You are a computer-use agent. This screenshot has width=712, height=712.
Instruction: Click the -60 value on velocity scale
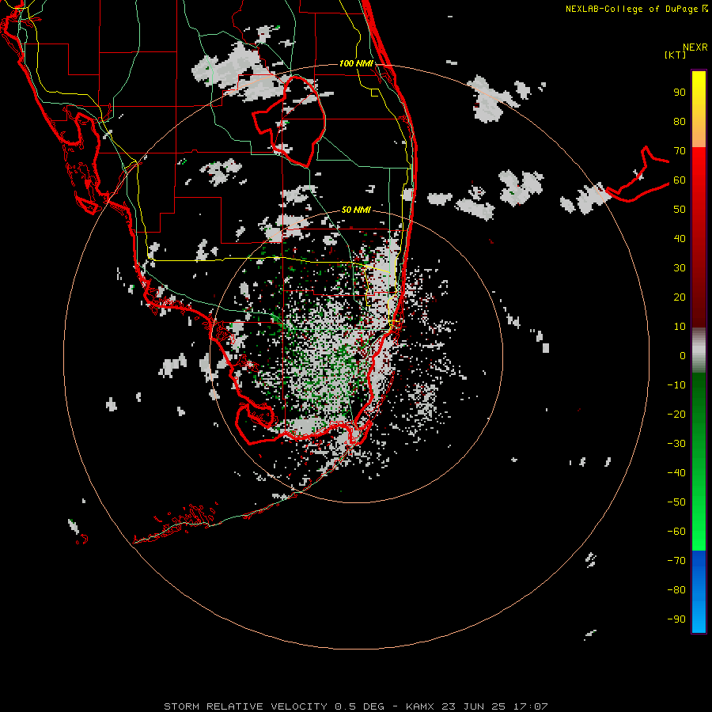click(x=676, y=532)
